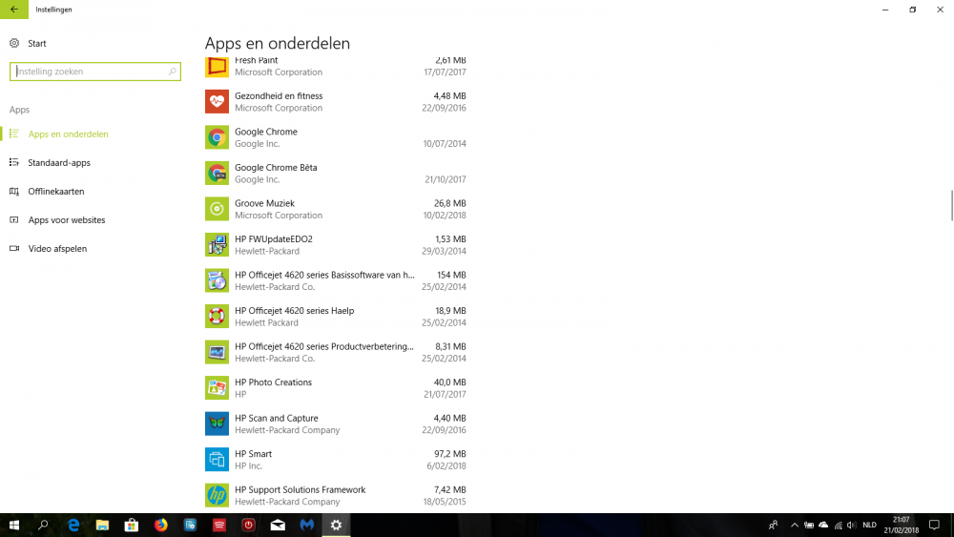Launch Firefox from the taskbar
Viewport: 954px width, 537px height.
coord(160,525)
